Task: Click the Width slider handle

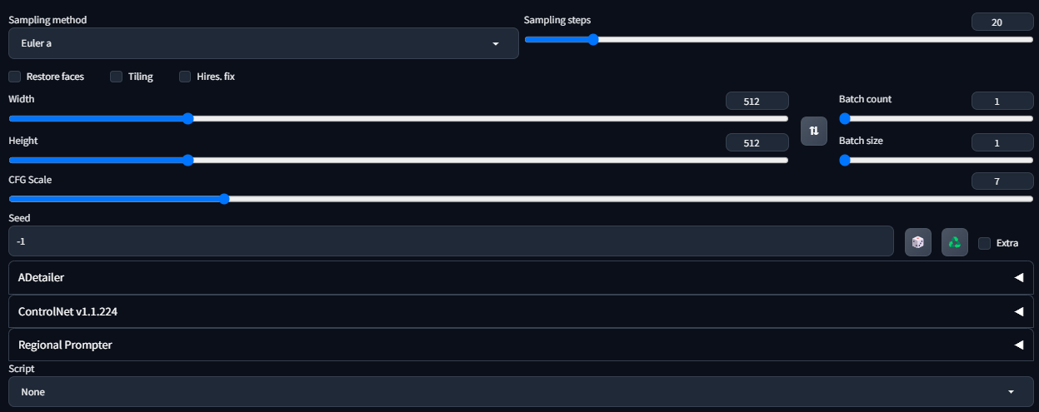Action: point(187,118)
